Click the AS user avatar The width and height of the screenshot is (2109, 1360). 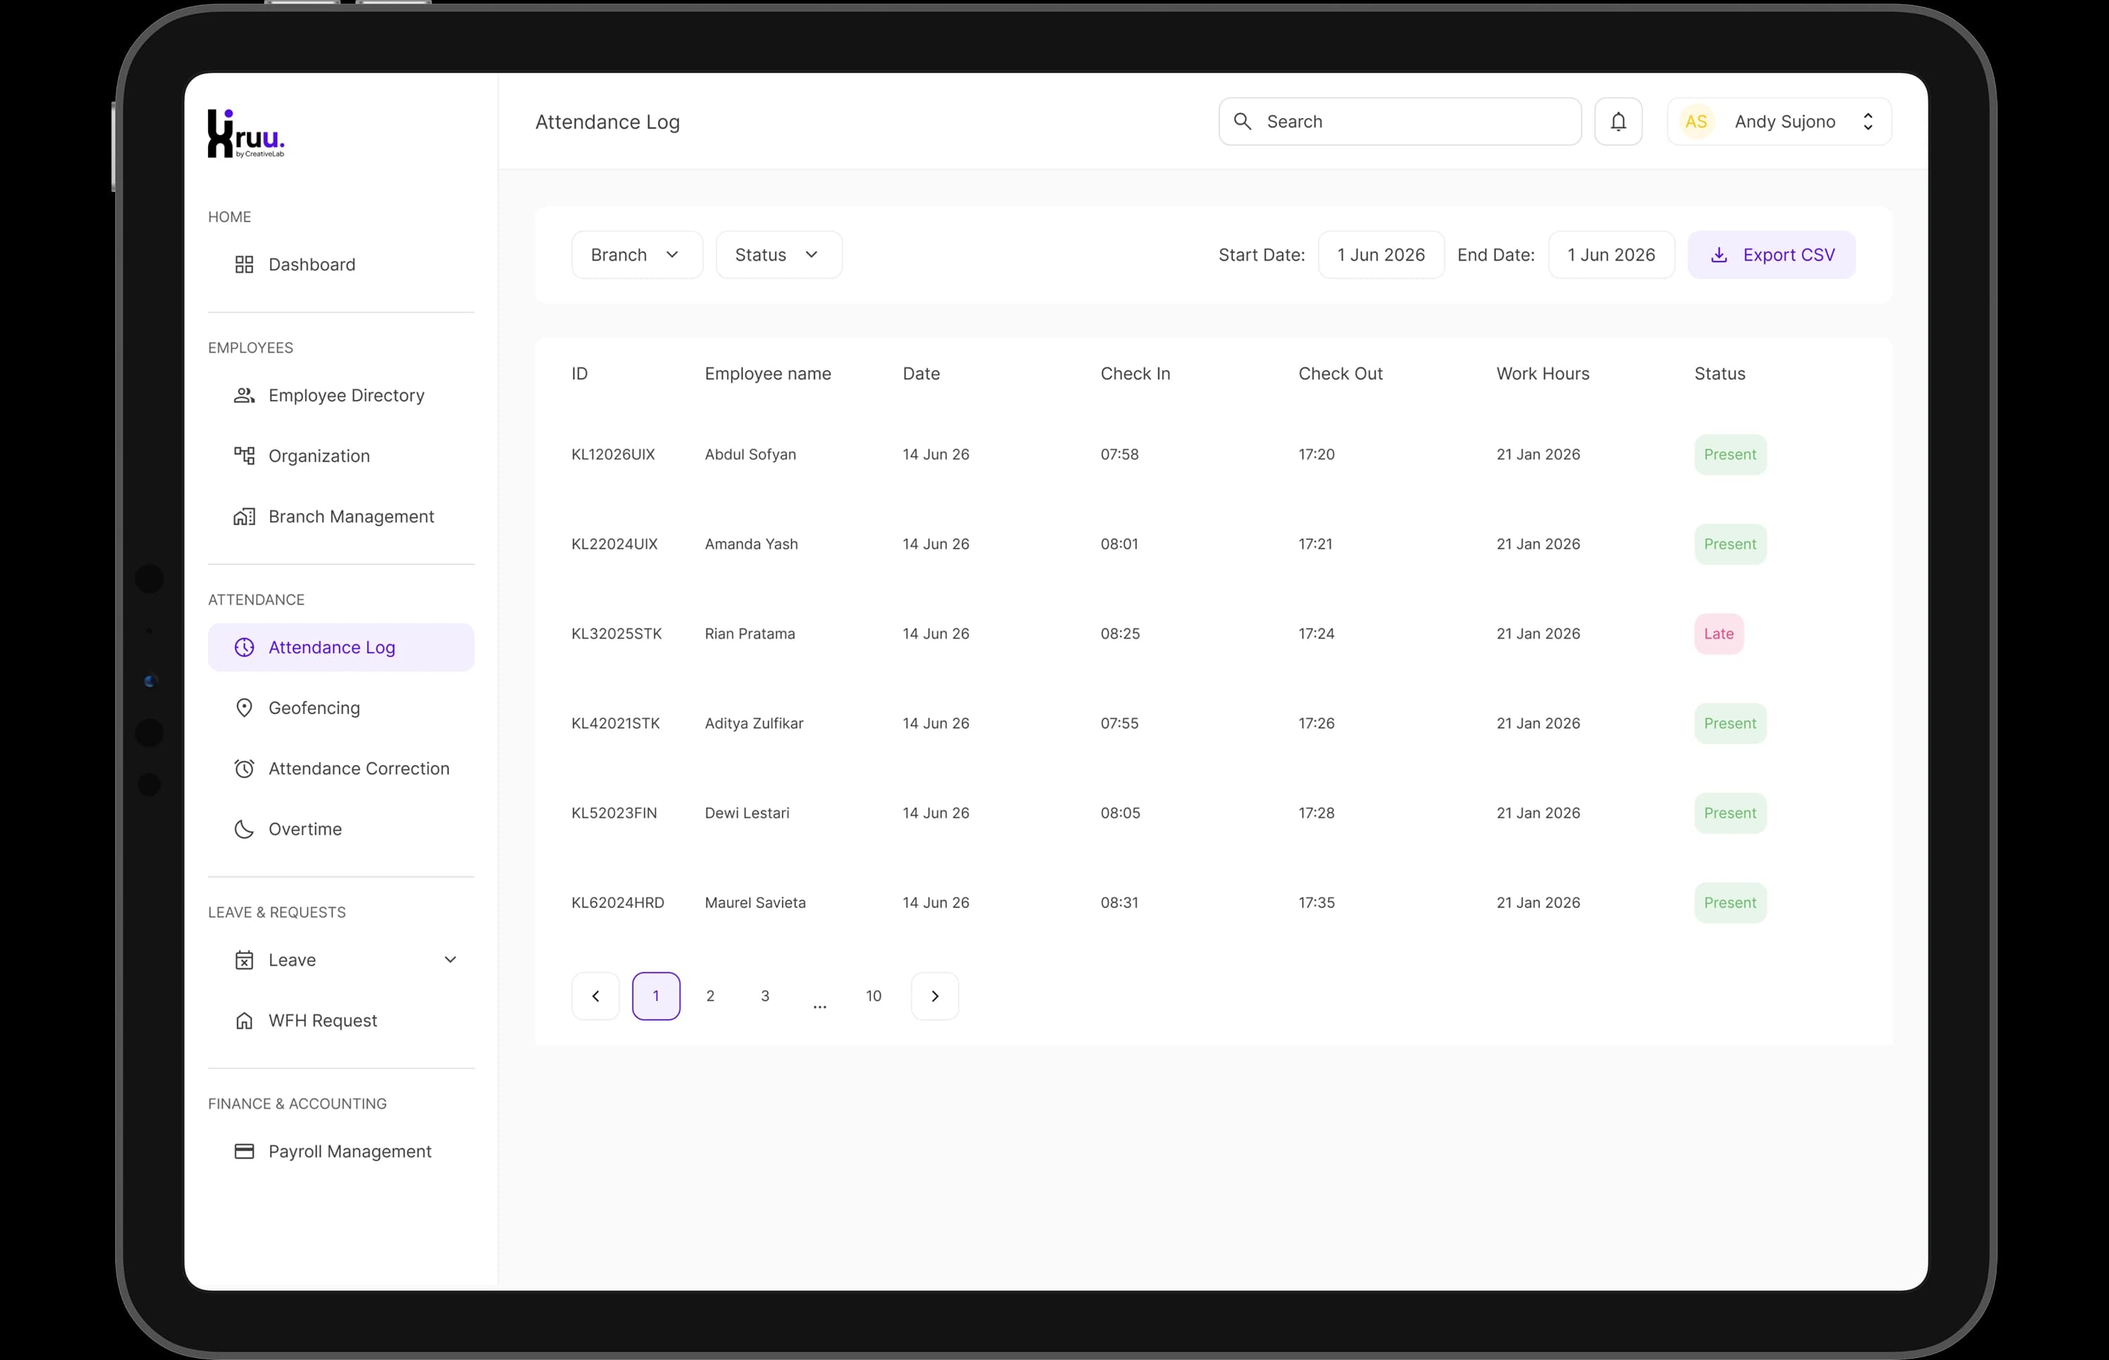[1696, 122]
